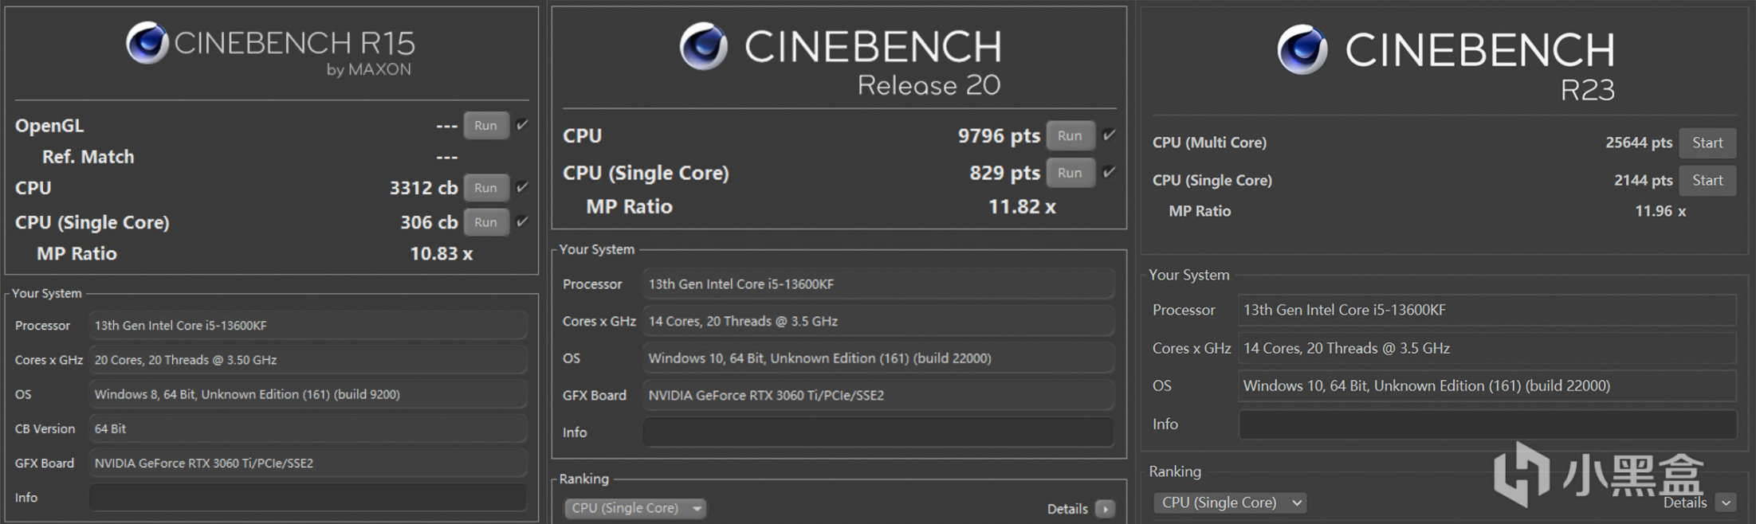Viewport: 1756px width, 524px height.
Task: Click the Cinebench Release 20 logo sphere
Action: point(703,46)
